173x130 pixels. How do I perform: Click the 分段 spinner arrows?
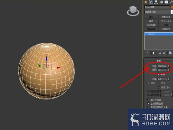[x=168, y=70]
